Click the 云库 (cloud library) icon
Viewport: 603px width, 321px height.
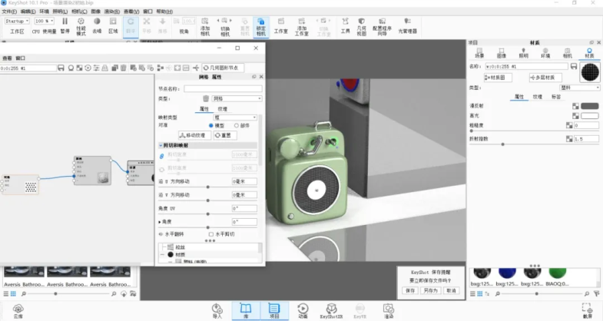pos(18,309)
